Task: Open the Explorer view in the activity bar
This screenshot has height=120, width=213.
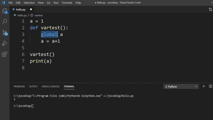Action: point(5,11)
